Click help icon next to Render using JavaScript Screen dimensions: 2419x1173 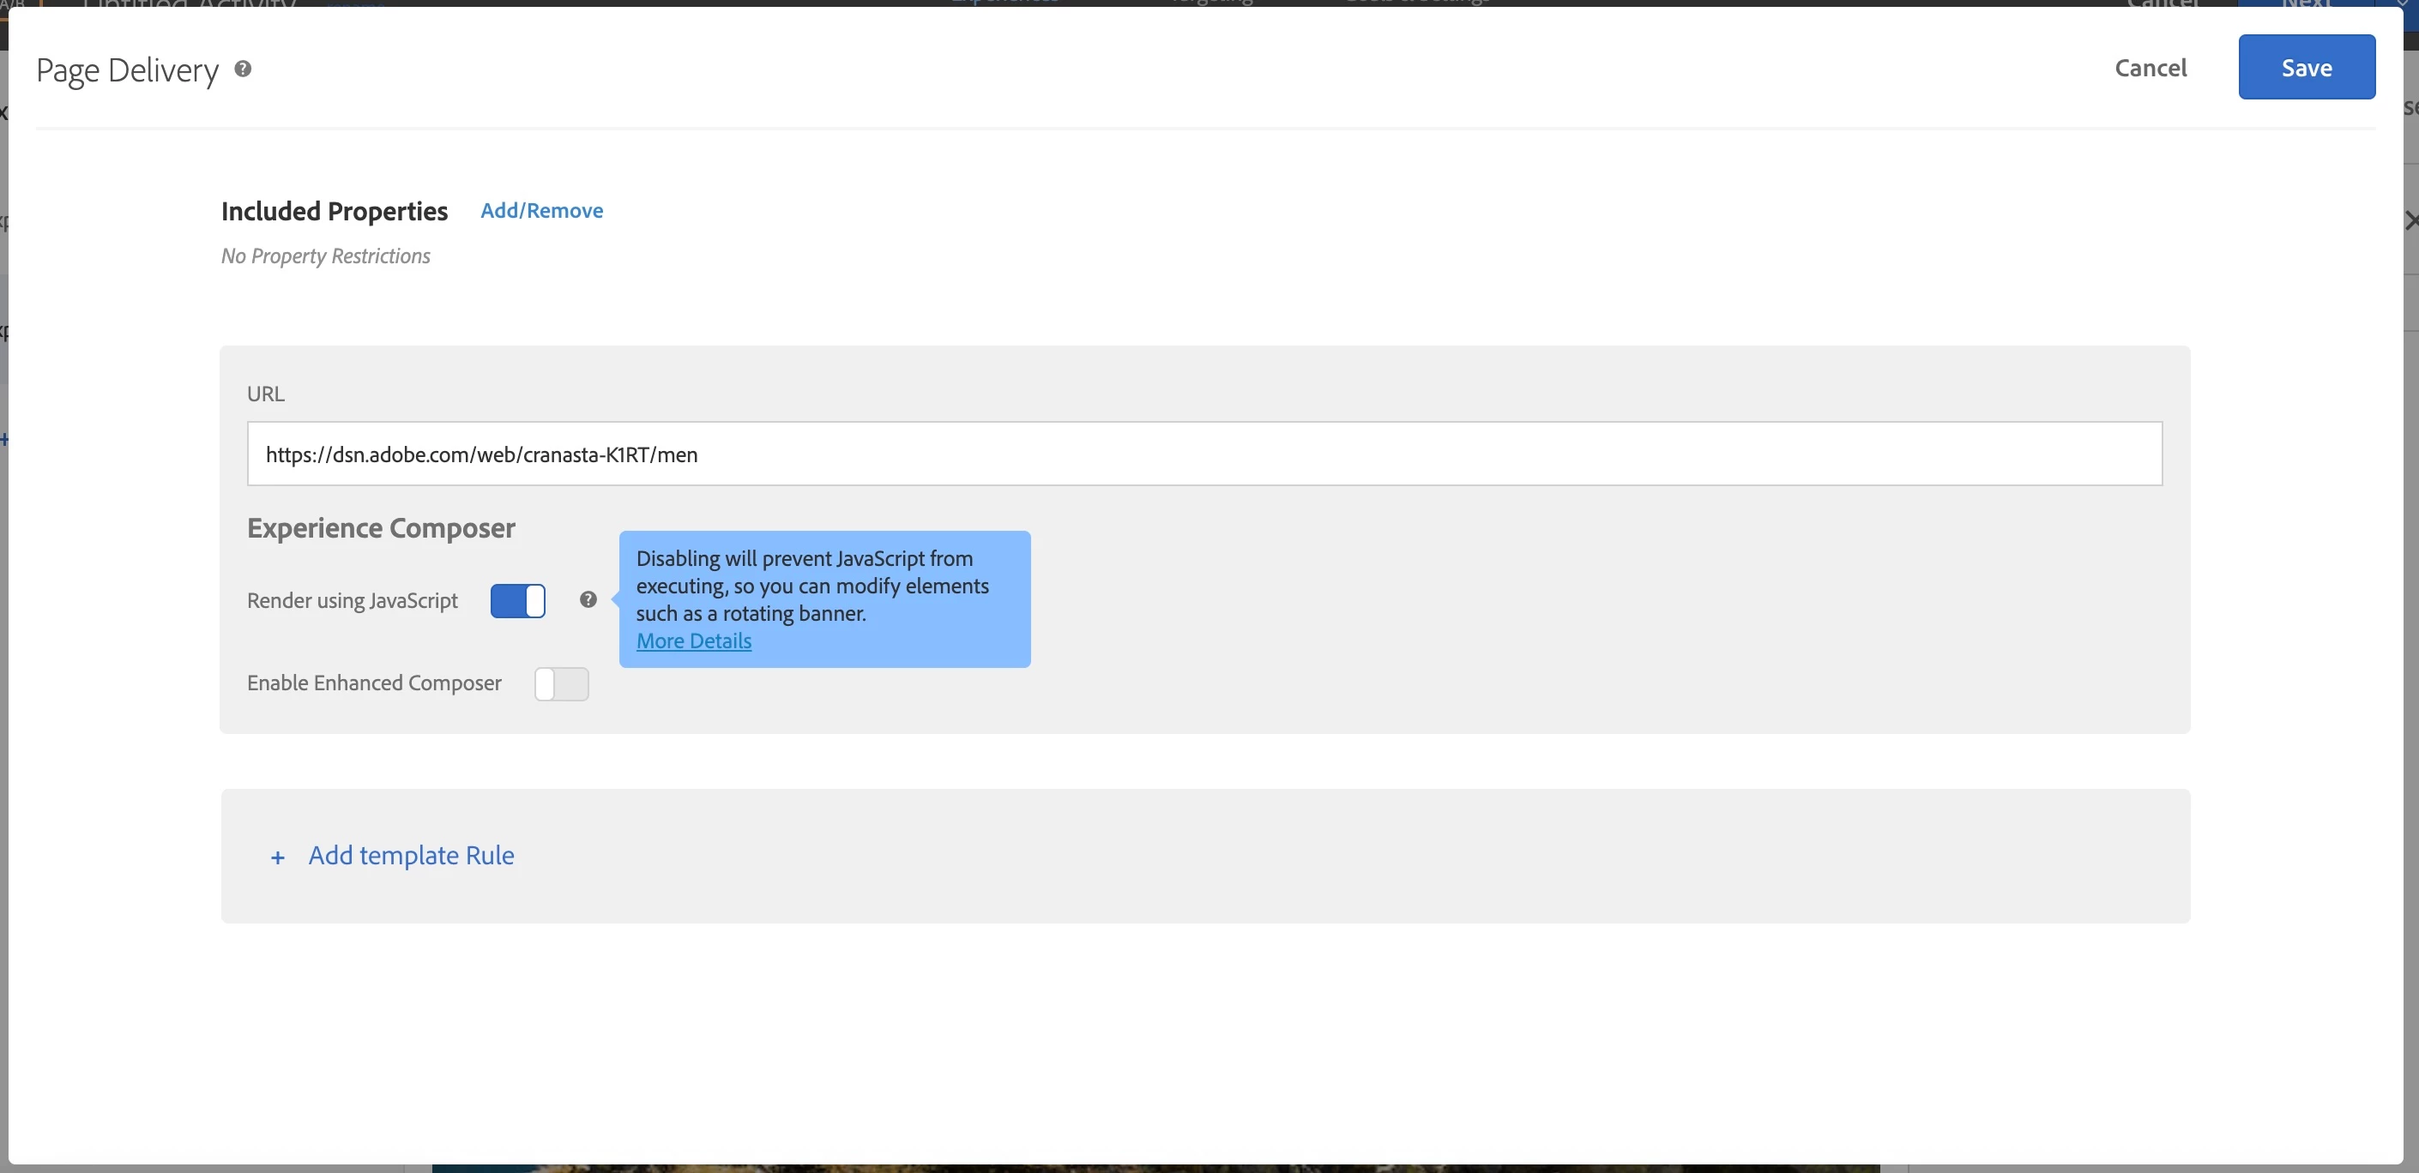click(588, 599)
